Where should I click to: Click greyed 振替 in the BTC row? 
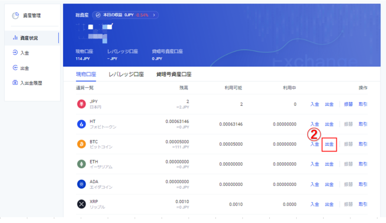tap(348, 144)
